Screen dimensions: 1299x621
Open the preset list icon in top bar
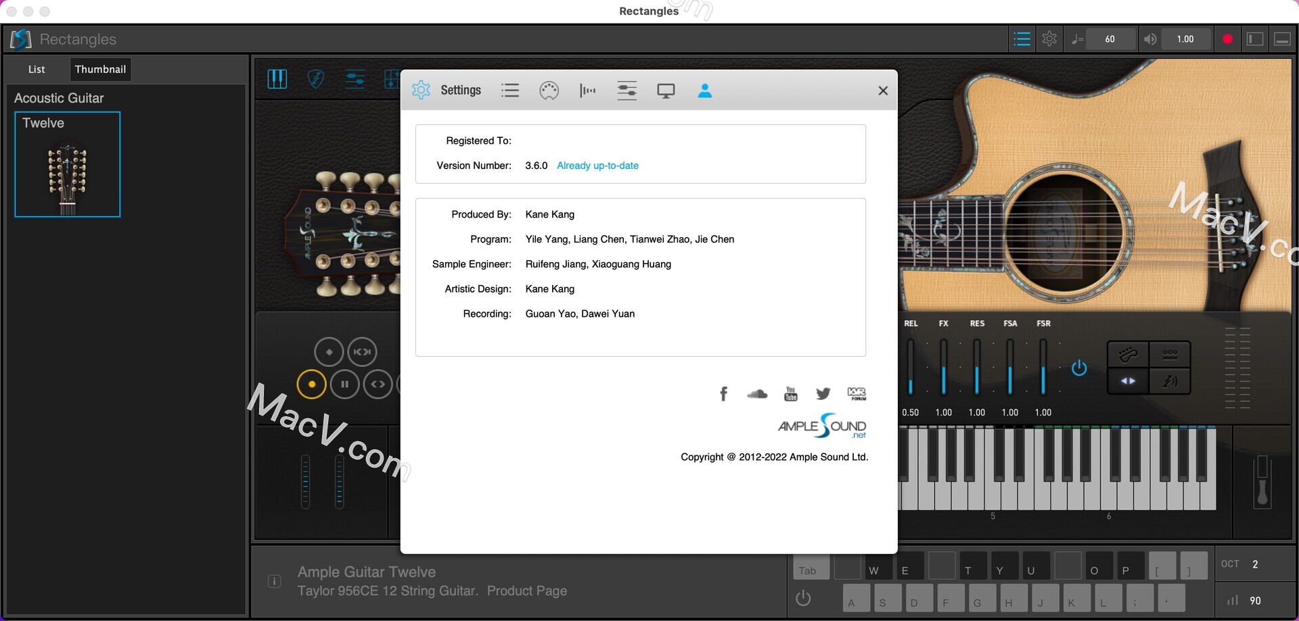click(1022, 39)
